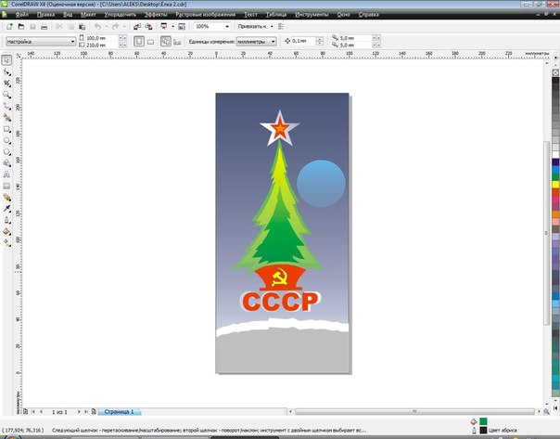The width and height of the screenshot is (560, 439).
Task: Select the Rectangle tool
Action: click(6, 129)
